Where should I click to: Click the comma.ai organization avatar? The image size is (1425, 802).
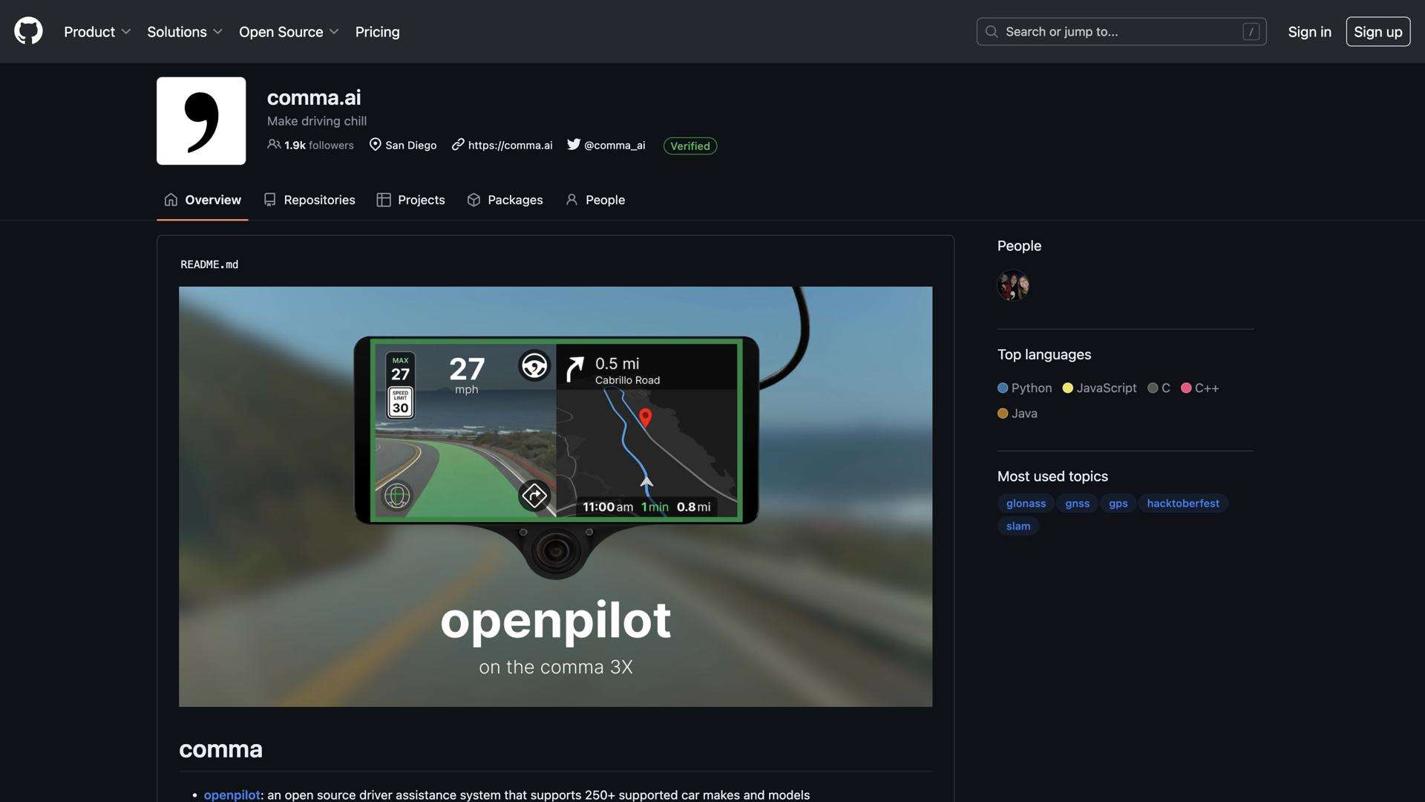(201, 121)
